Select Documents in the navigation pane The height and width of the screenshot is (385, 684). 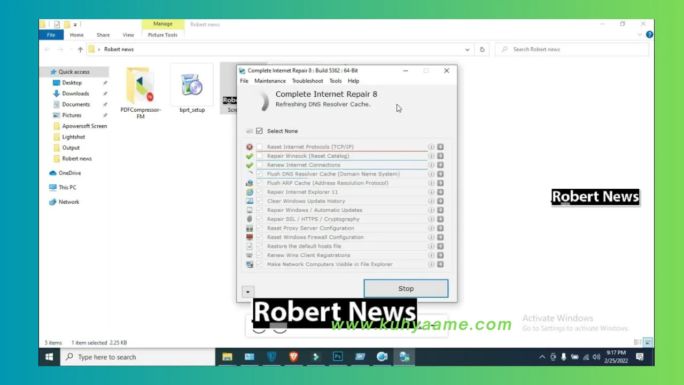tap(76, 105)
